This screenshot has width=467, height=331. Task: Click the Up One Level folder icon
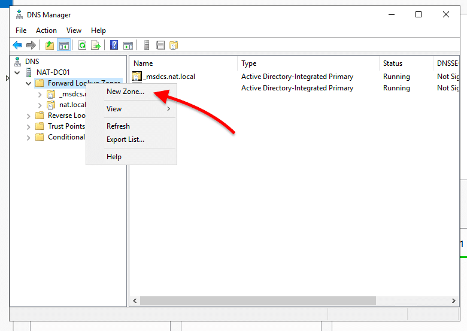tap(50, 45)
